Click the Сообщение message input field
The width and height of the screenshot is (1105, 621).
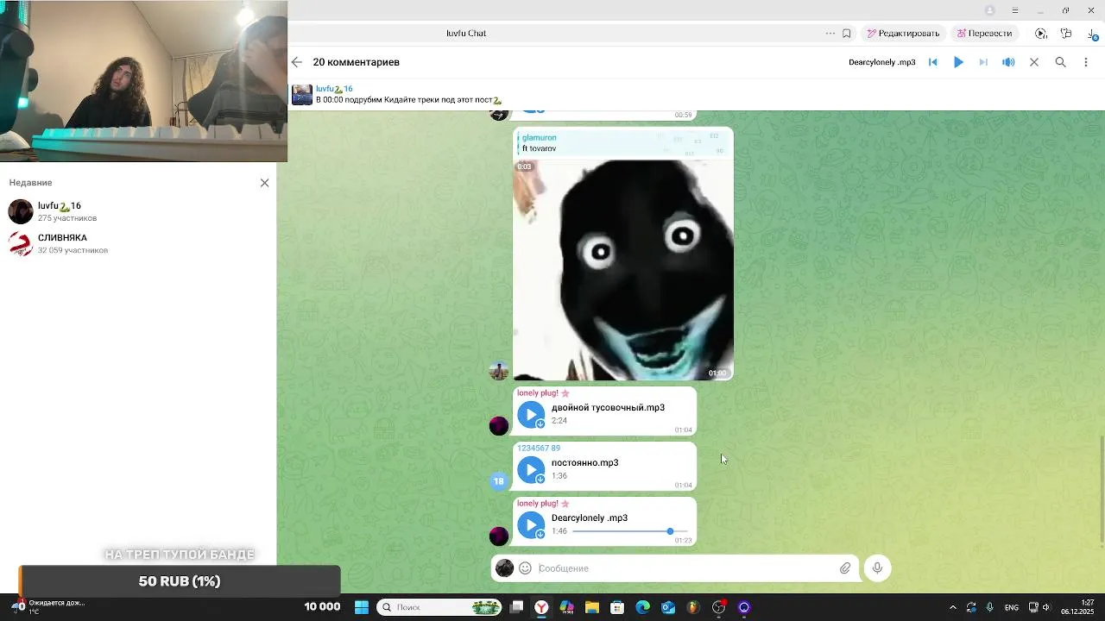coord(684,568)
